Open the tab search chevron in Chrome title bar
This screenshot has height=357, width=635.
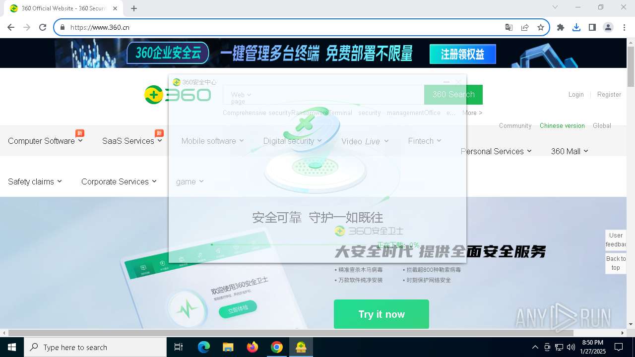pyautogui.click(x=555, y=7)
